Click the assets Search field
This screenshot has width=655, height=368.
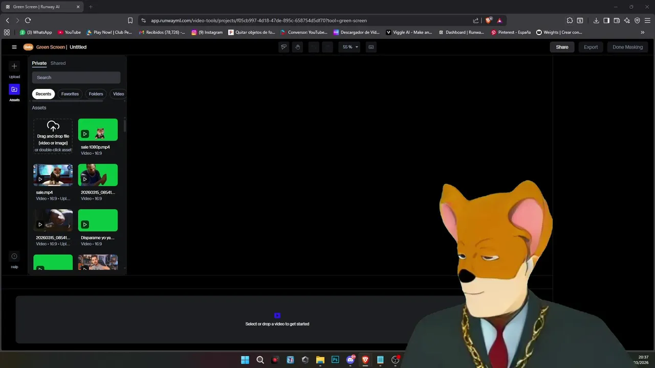coord(76,78)
